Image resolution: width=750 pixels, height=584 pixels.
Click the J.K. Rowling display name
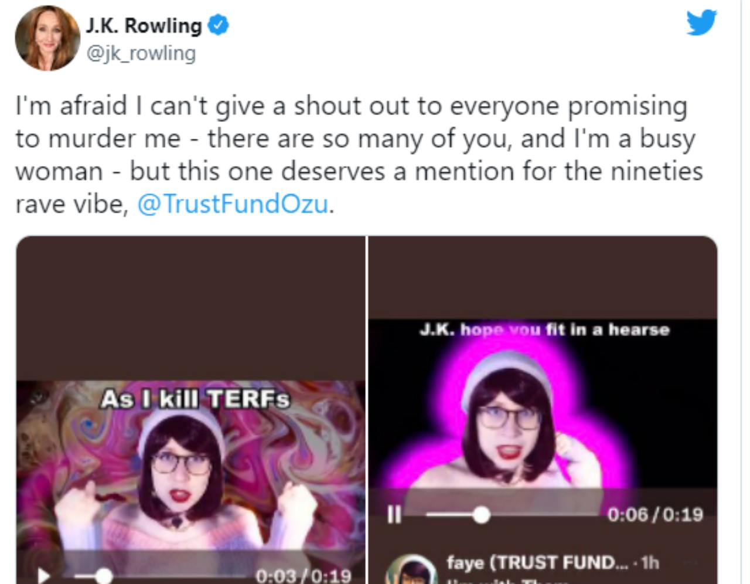(144, 25)
